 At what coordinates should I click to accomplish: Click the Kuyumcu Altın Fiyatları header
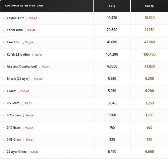[24, 5]
